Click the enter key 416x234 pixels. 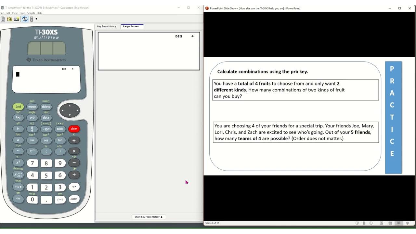(74, 199)
